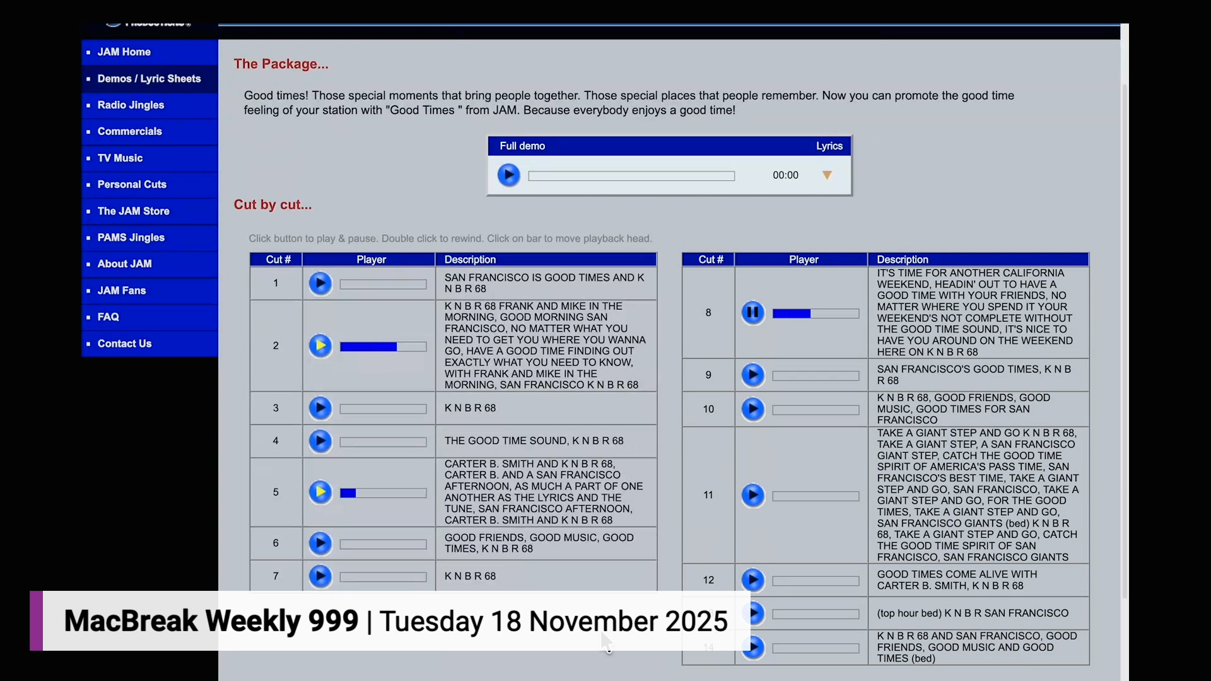Pause the playing cut 8
Viewport: 1211px width, 681px height.
752,313
